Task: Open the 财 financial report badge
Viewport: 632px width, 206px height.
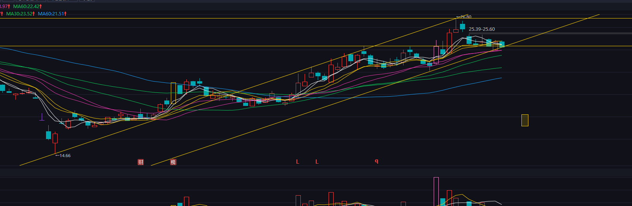Action: [141, 162]
